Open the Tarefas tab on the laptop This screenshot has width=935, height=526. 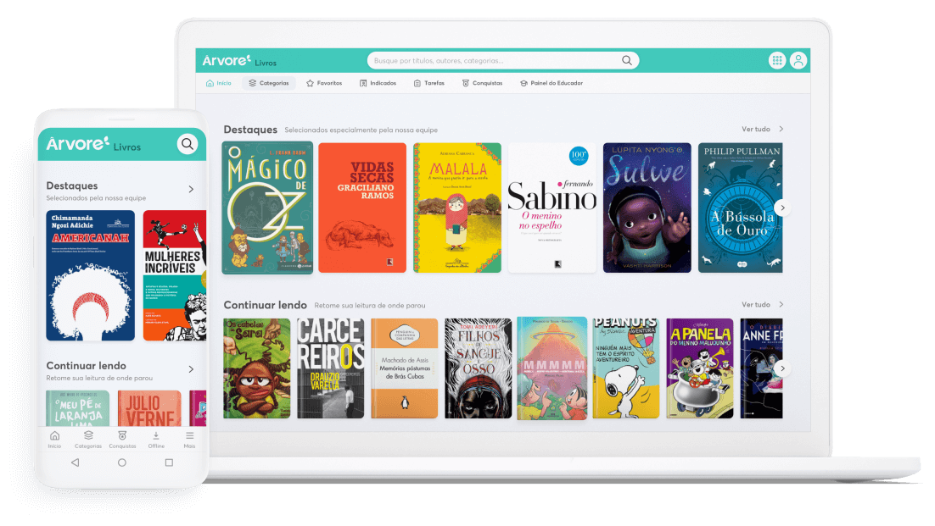tap(428, 83)
